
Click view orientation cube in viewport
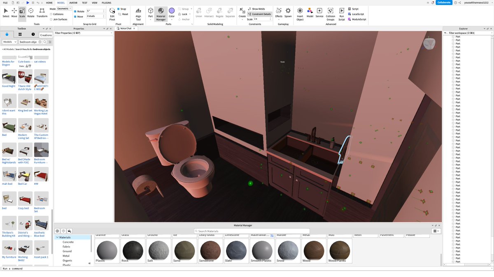pos(429,43)
